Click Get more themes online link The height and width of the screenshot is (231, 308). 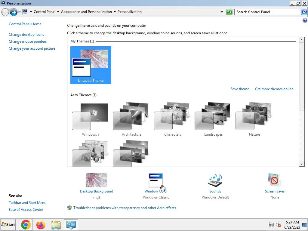(x=274, y=89)
